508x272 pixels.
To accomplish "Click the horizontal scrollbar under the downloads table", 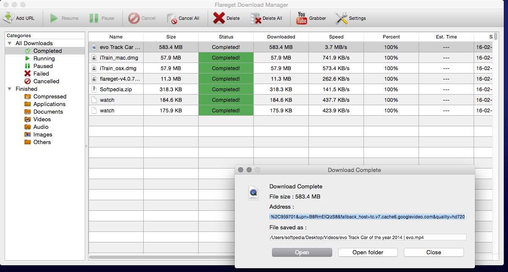I will 162,258.
